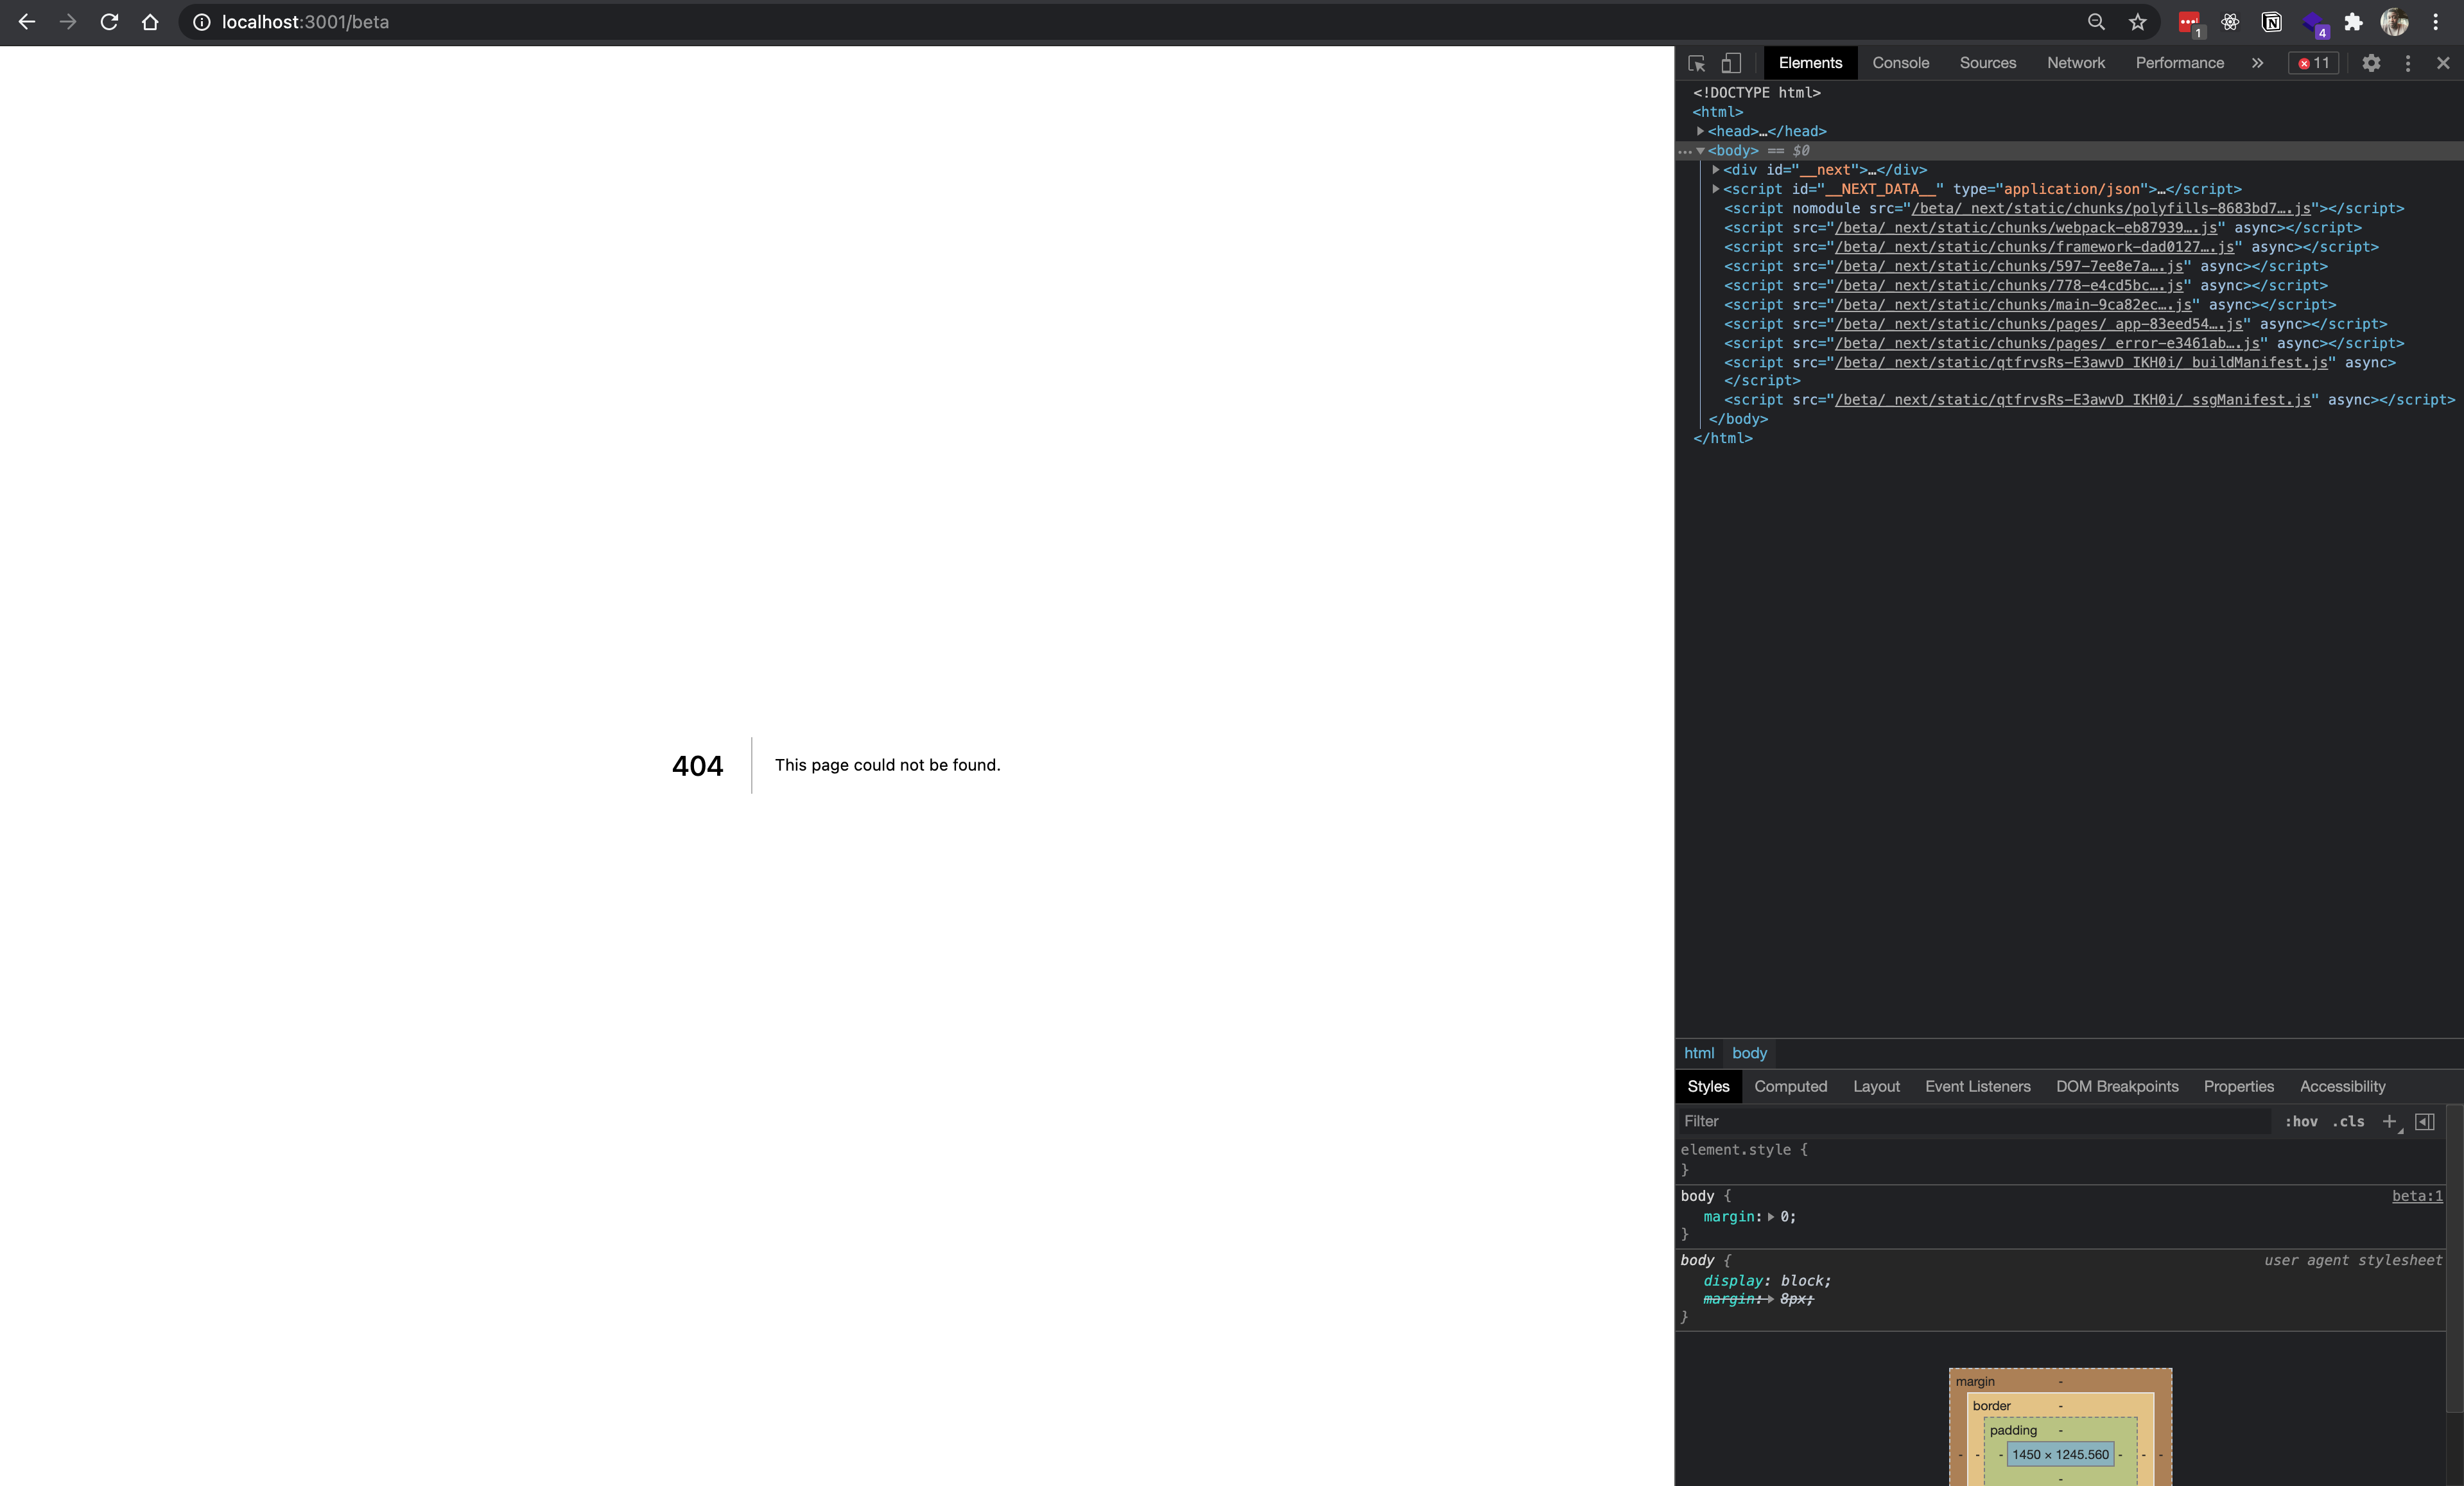
Task: Expand the __NEXT_DATA__ script element
Action: 1716,189
